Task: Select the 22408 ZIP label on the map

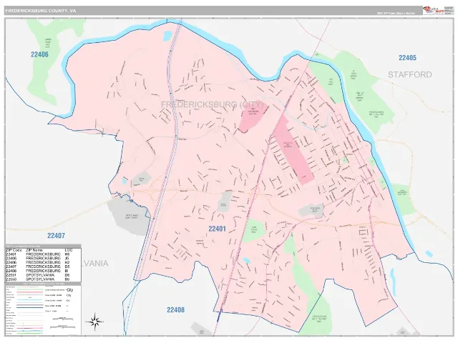Action: 175,309
